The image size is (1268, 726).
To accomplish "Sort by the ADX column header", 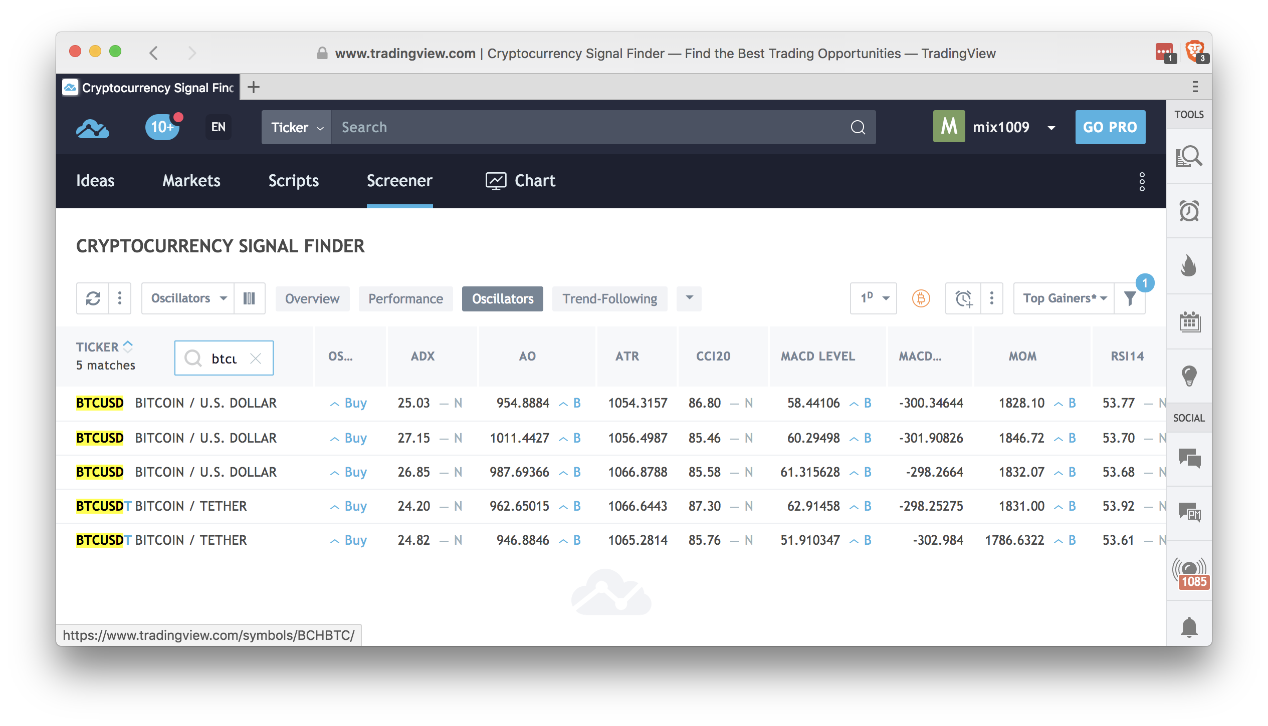I will pyautogui.click(x=422, y=356).
